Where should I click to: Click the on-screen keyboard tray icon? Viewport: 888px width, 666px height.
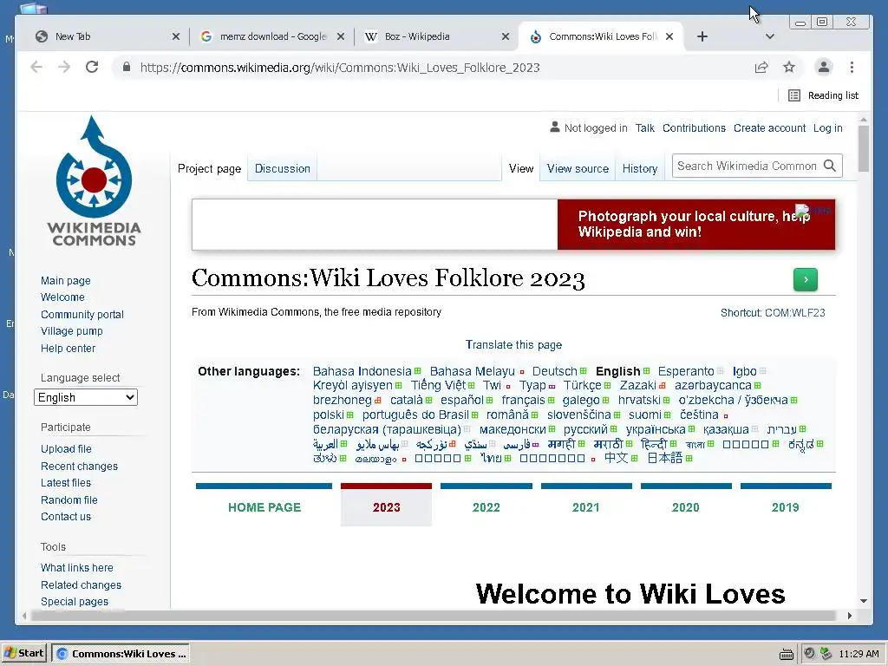click(x=786, y=654)
